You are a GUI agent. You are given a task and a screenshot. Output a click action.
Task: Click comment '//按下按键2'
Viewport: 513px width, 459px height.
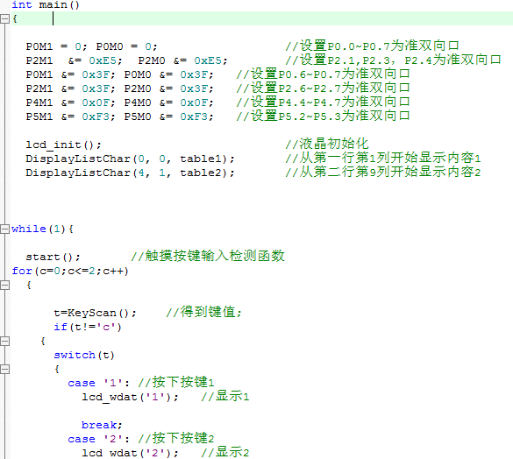(x=176, y=438)
